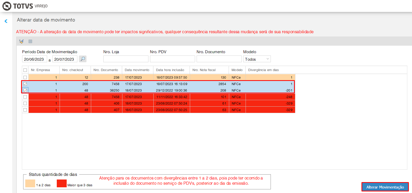Image resolution: width=412 pixels, height=193 pixels.
Task: Uncheck the row with document 38250
Action: (x=25, y=90)
